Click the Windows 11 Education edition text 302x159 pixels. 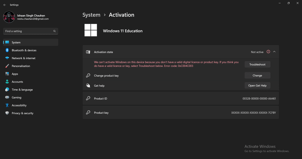tap(123, 31)
